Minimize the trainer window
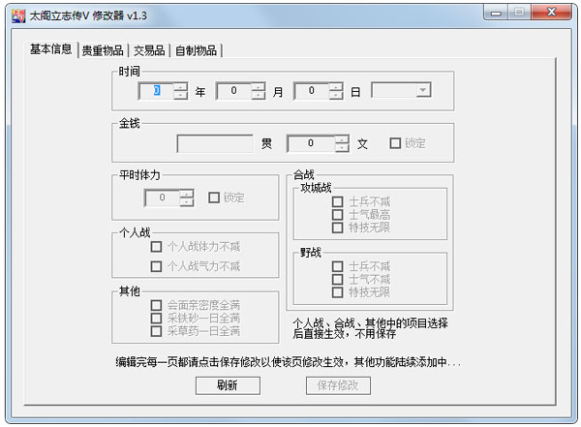 click(x=496, y=14)
